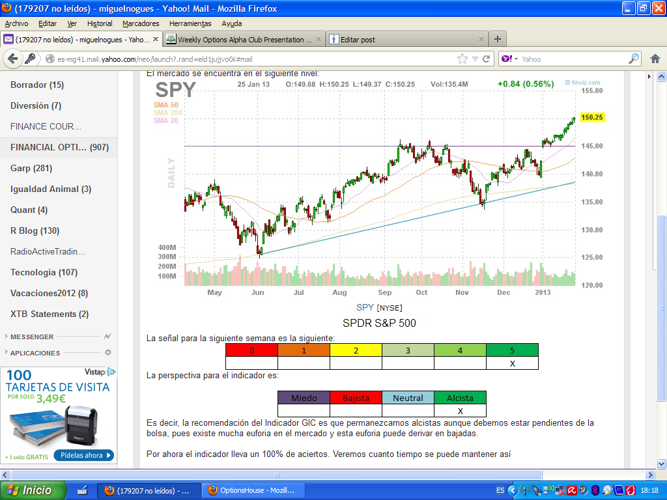The width and height of the screenshot is (667, 500).
Task: Click the Aplicaciones settings gear icon
Action: tap(108, 352)
